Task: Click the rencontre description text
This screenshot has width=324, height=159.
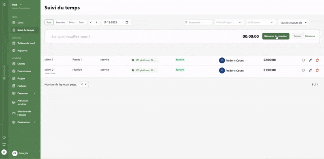Action: click(50, 73)
